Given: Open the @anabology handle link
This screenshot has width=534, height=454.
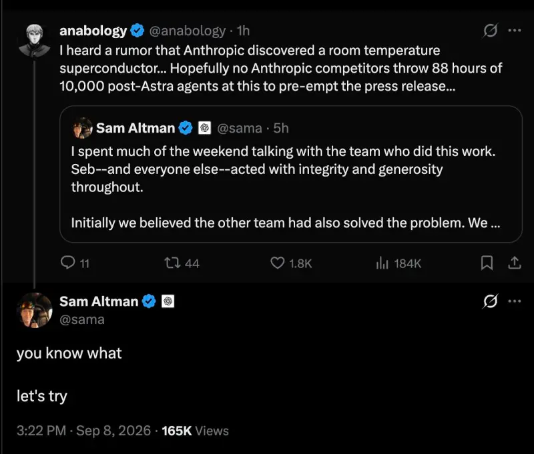Looking at the screenshot, I should [188, 31].
